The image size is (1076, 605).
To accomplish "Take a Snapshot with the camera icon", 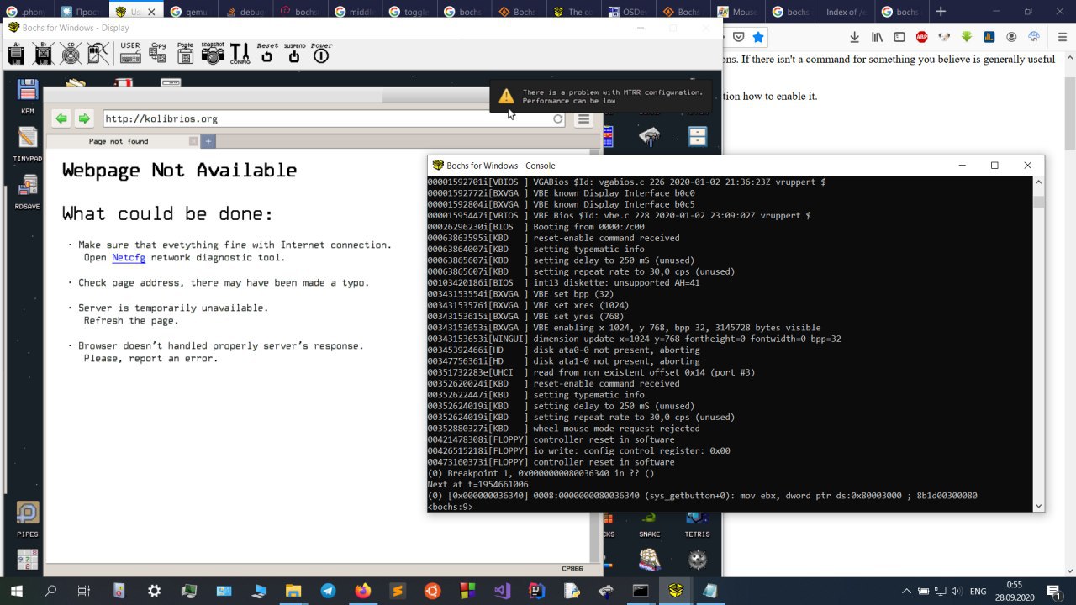I will tap(213, 53).
